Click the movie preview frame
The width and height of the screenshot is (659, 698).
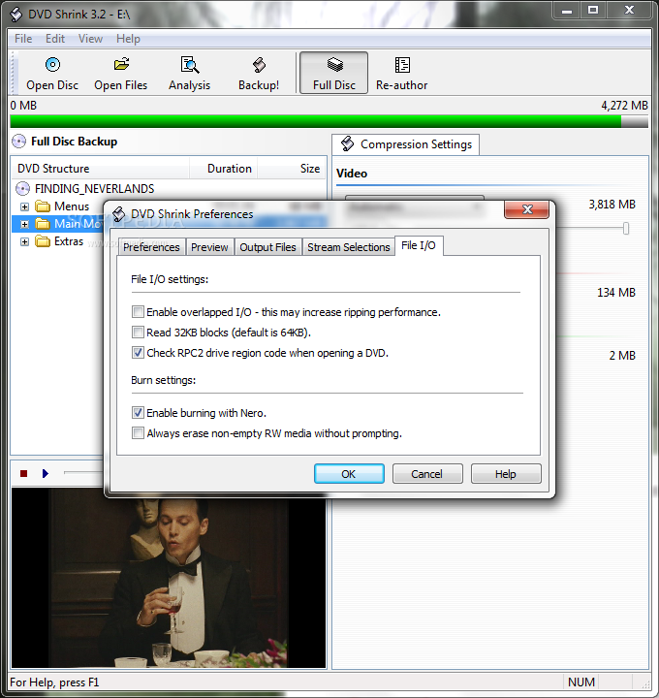click(169, 578)
